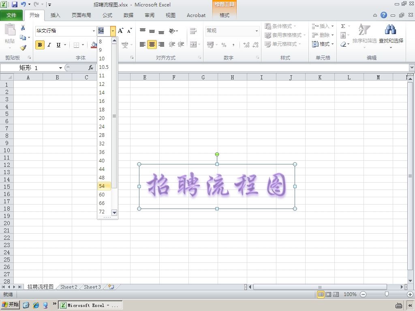
Task: Cut the selection with the scissors icon
Action: tap(23, 28)
